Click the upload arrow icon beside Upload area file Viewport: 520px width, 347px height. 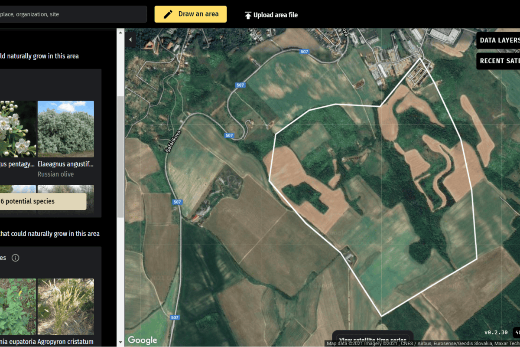pos(248,14)
